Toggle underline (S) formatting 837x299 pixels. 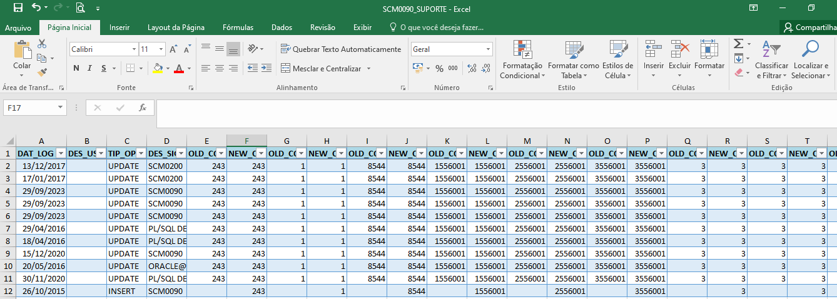click(x=103, y=68)
